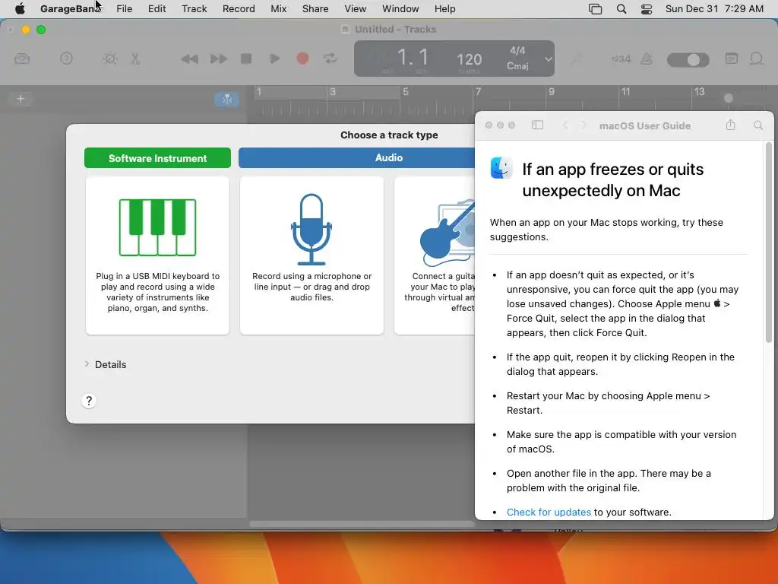This screenshot has width=778, height=584.
Task: Toggle the Catch Playhead button
Action: pos(226,100)
